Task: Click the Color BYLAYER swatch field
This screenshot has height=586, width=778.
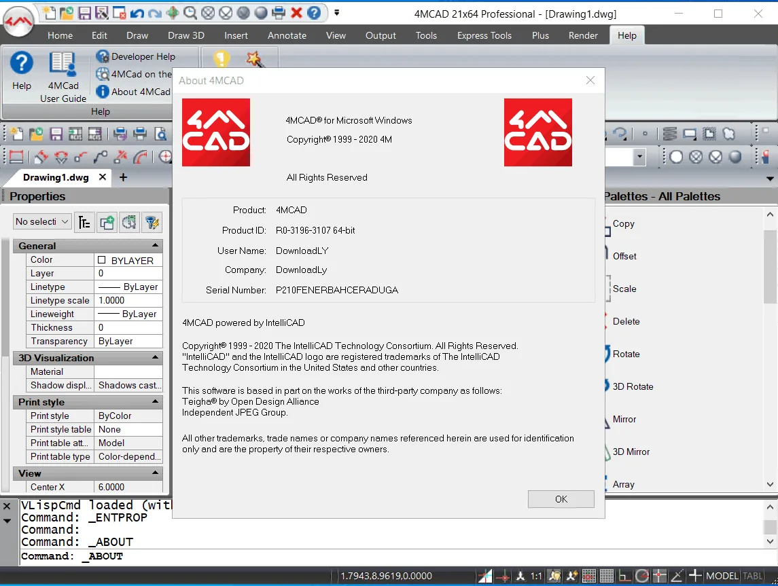Action: (x=128, y=260)
